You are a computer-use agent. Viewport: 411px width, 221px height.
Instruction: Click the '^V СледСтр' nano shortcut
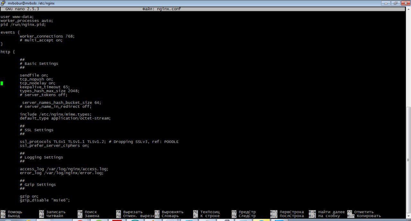244,216
